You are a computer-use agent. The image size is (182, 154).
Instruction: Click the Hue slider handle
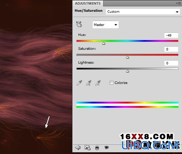tap(104, 43)
